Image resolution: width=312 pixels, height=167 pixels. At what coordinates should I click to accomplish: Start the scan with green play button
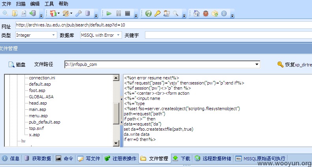point(109,13)
